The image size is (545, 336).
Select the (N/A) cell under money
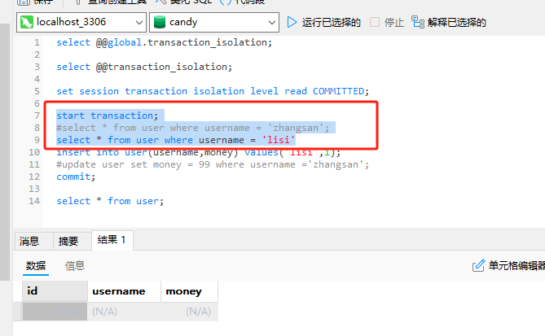coord(190,312)
